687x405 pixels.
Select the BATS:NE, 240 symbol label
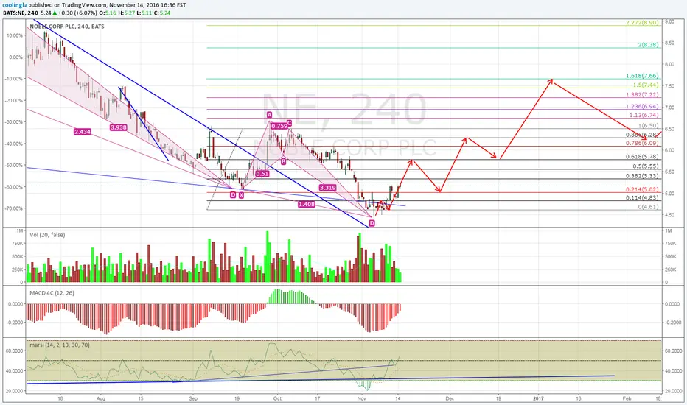point(21,13)
